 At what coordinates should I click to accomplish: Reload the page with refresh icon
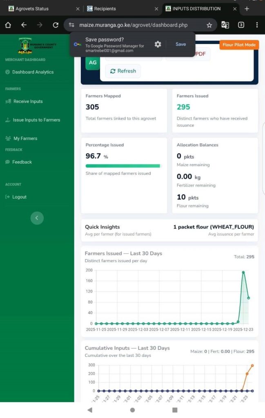pyautogui.click(x=56, y=25)
